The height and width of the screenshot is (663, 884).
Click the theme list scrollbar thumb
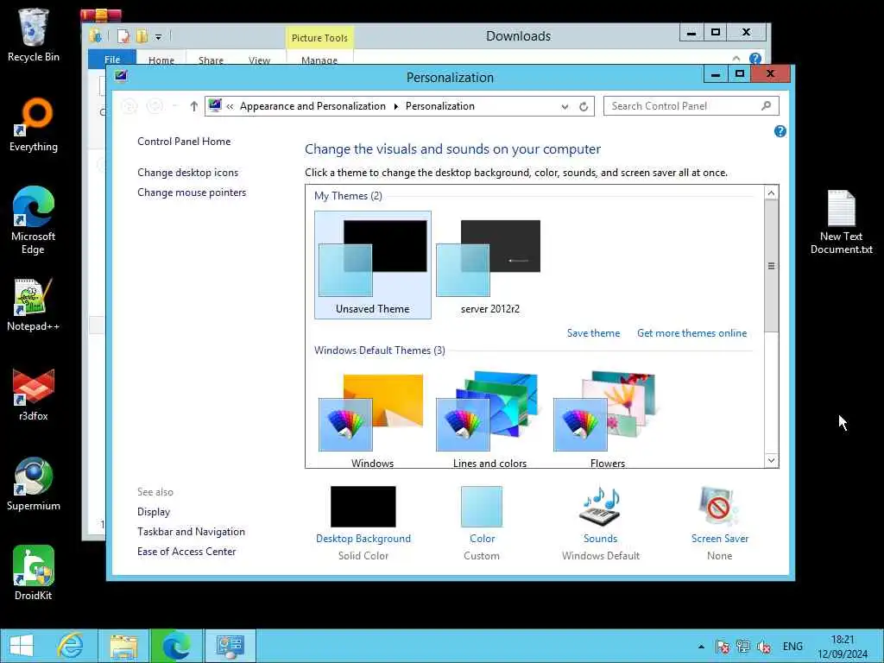click(x=771, y=266)
